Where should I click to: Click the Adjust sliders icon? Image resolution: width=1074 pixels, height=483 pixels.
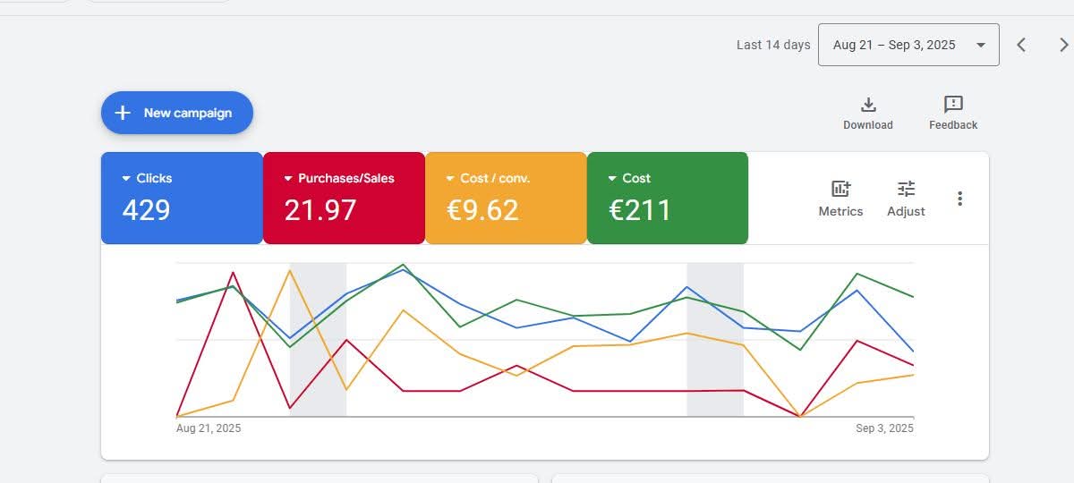[906, 189]
